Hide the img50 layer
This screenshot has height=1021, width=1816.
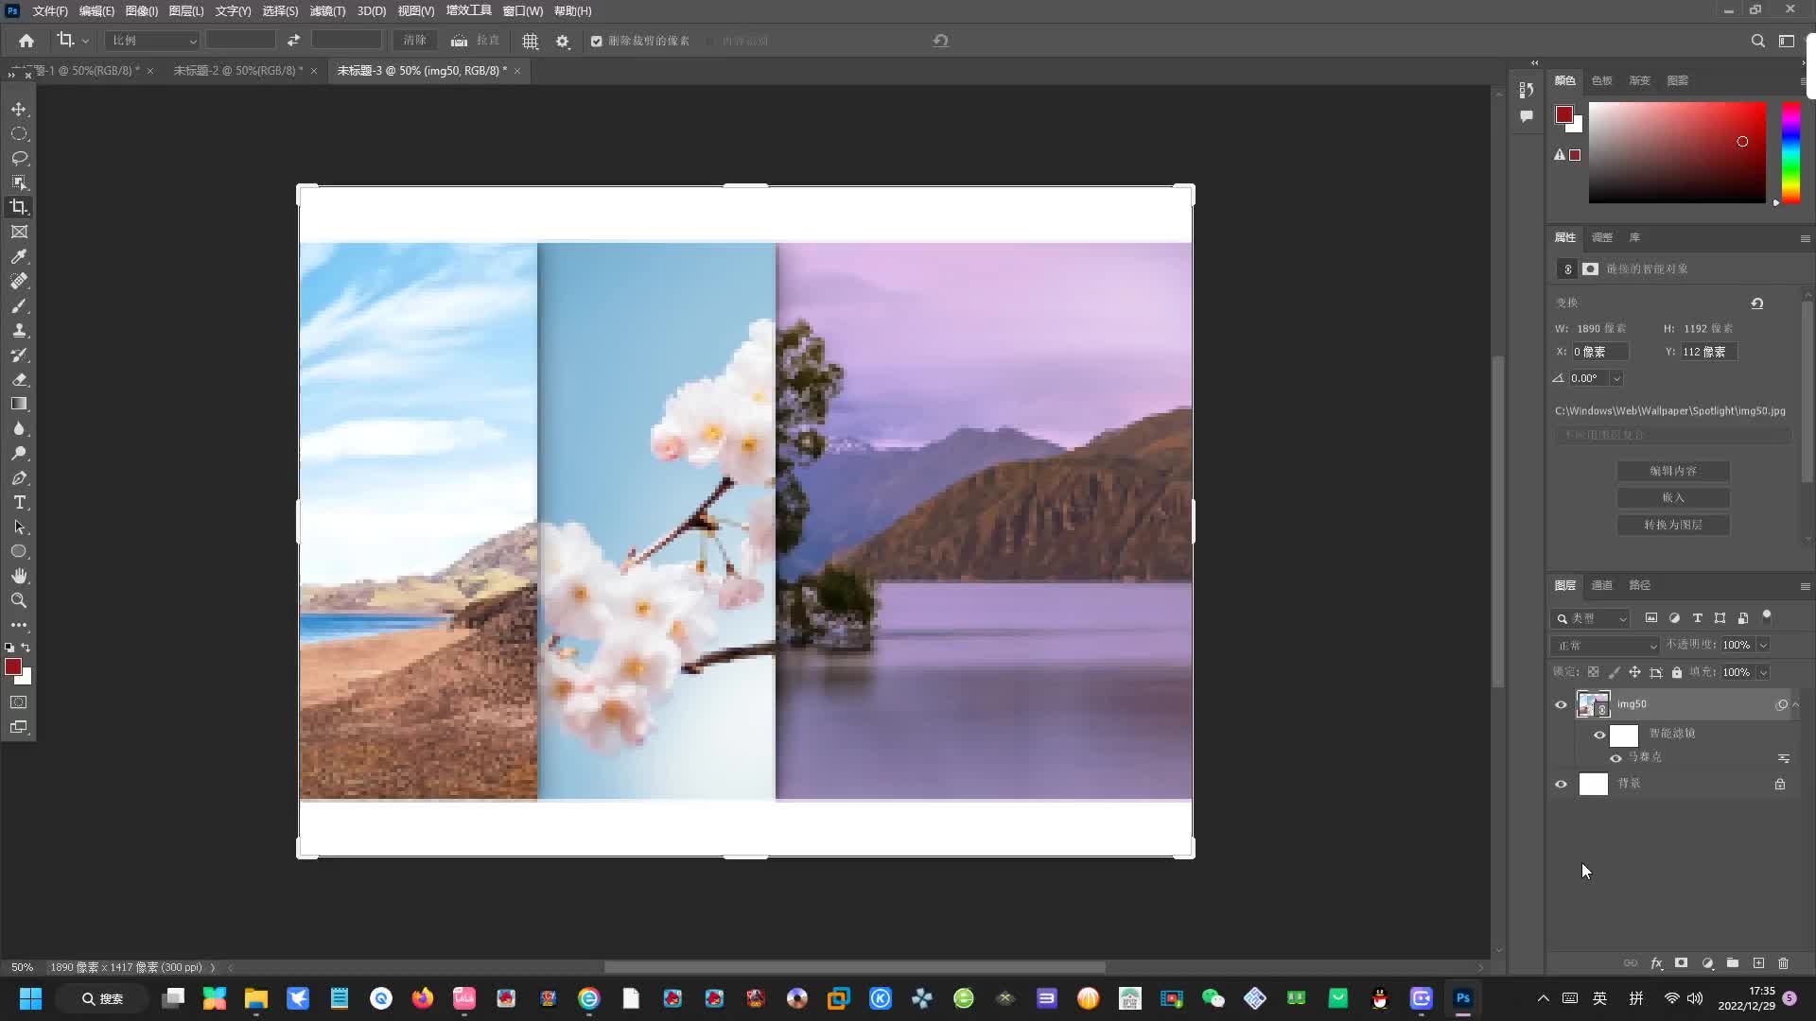tap(1561, 704)
